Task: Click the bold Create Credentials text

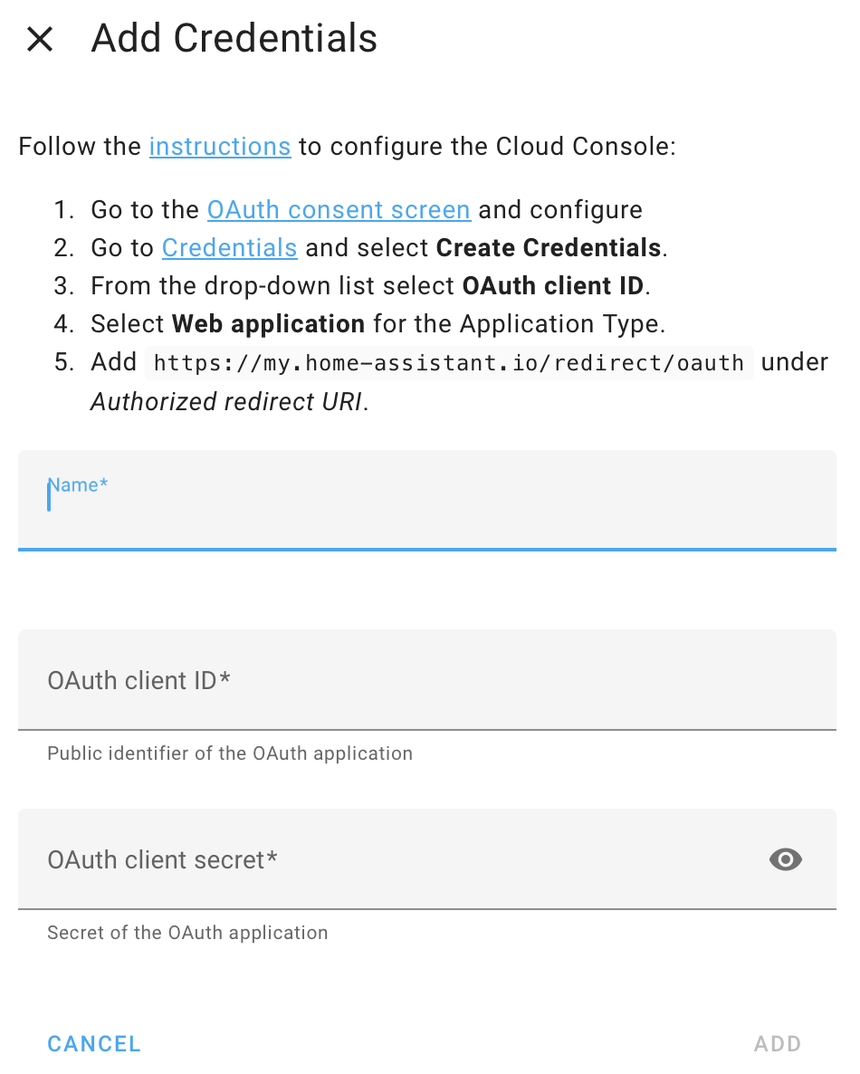Action: click(x=549, y=247)
